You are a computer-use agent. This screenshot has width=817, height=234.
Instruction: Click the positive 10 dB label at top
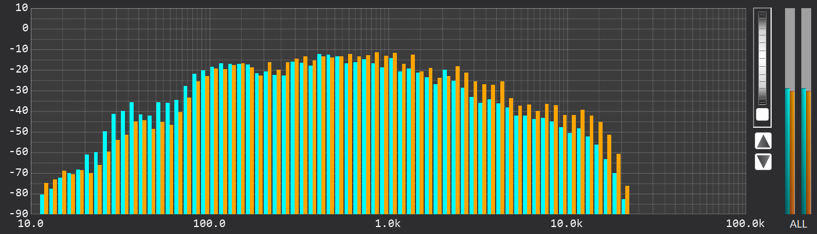click(x=22, y=8)
